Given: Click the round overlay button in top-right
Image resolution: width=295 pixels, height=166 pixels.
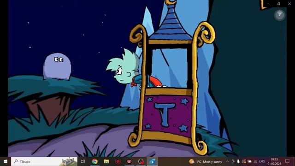Looking at the screenshot, I should point(280,15).
